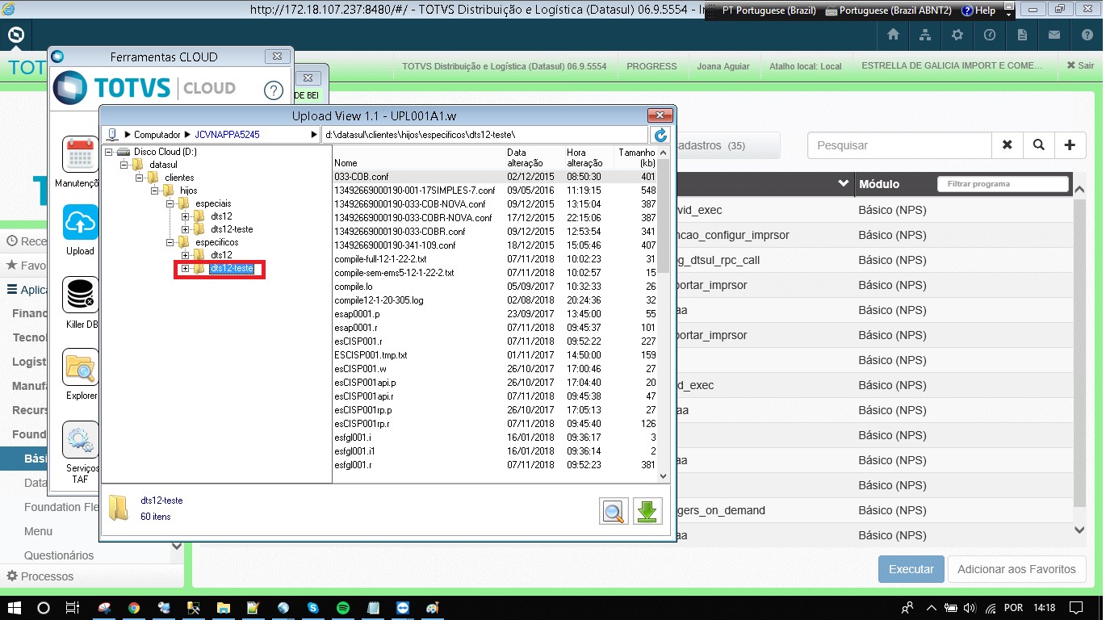
Task: Click the magnifier preview icon in Upload View
Action: (x=614, y=512)
